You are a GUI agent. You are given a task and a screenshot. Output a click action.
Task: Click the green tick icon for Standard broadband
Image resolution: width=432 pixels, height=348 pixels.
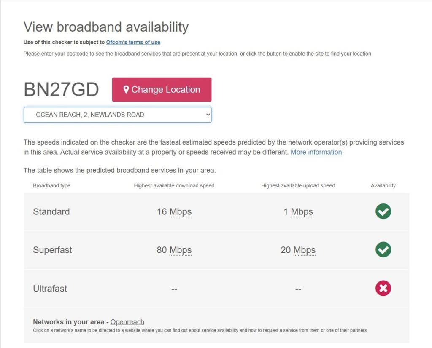coord(383,211)
